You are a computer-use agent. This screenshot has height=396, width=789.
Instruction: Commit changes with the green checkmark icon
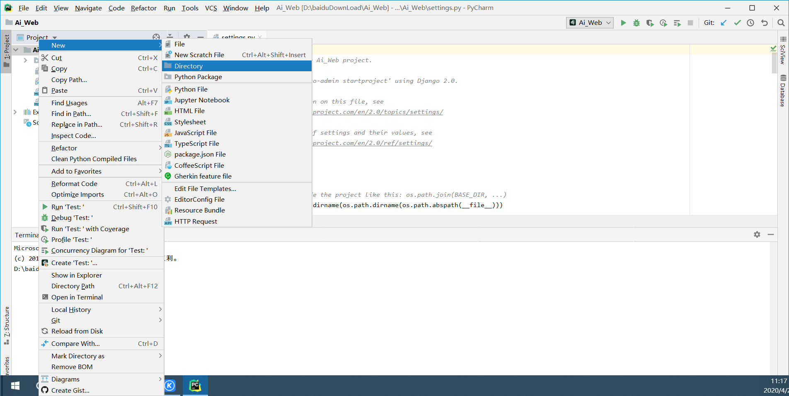click(x=737, y=23)
